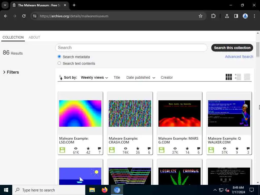Click the floppy disk icon on Q WALKER.COM
This screenshot has width=260, height=195.
[211, 150]
